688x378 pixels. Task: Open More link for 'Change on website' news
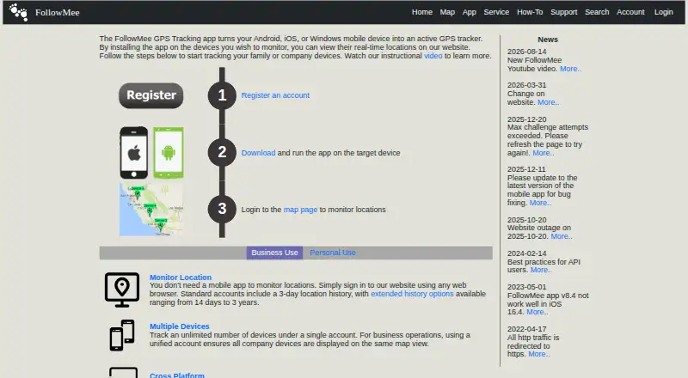[548, 102]
